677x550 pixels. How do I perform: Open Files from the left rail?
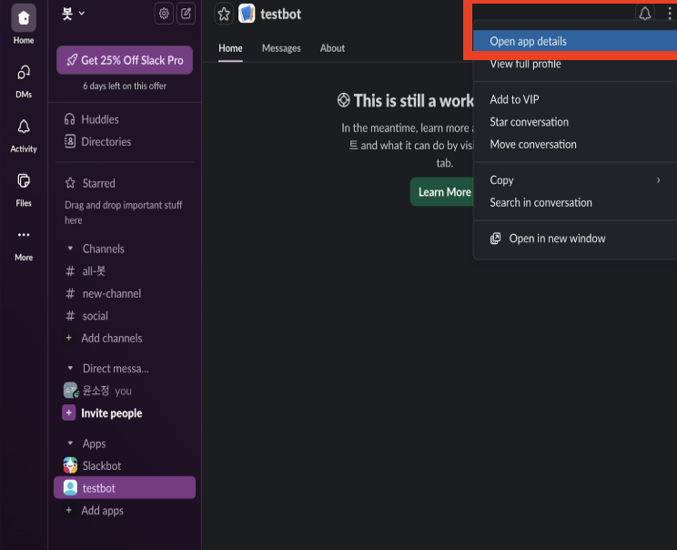click(24, 189)
